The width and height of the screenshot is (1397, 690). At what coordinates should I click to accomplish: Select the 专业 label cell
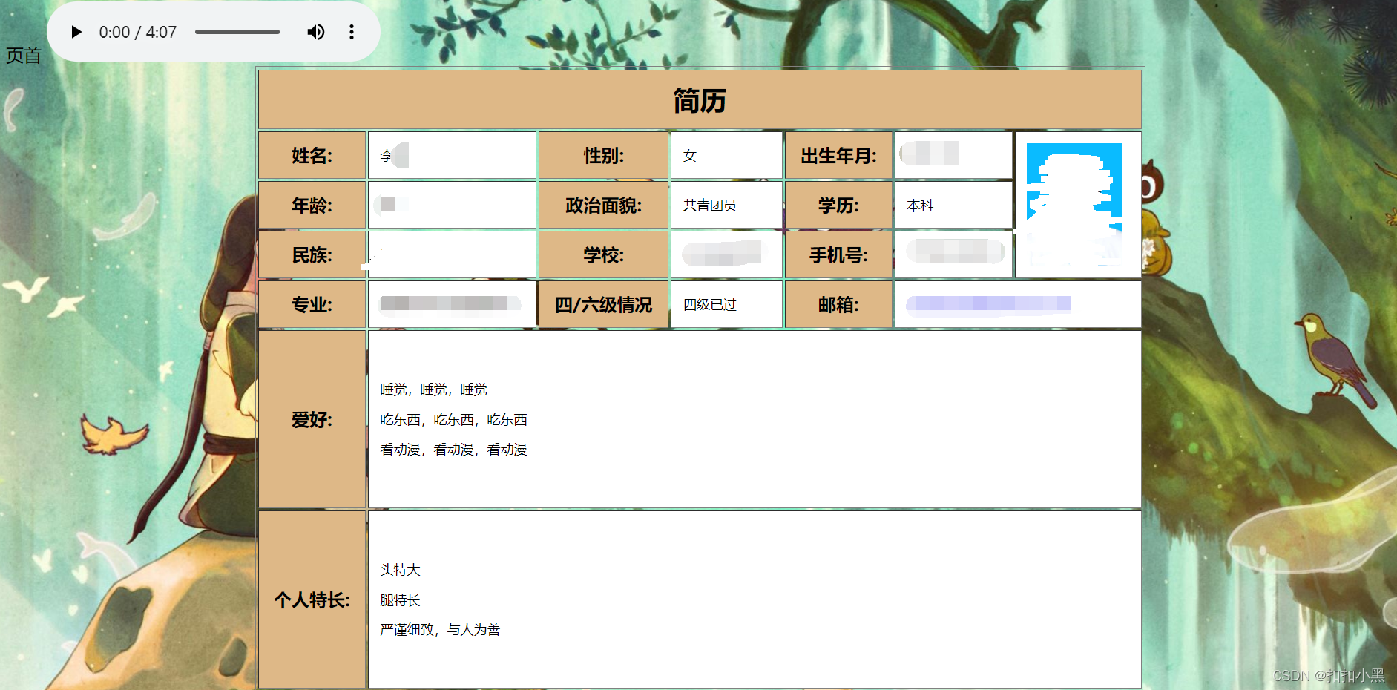tap(312, 304)
